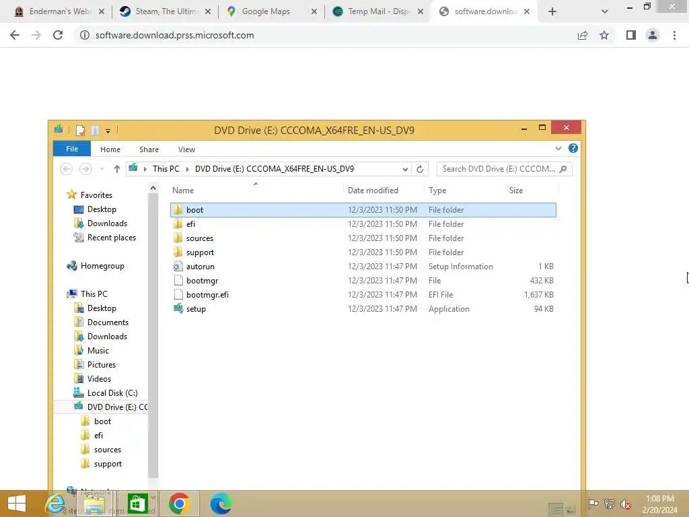The width and height of the screenshot is (689, 517).
Task: Select Local Disk (C:) in navigation pane
Action: pos(112,393)
